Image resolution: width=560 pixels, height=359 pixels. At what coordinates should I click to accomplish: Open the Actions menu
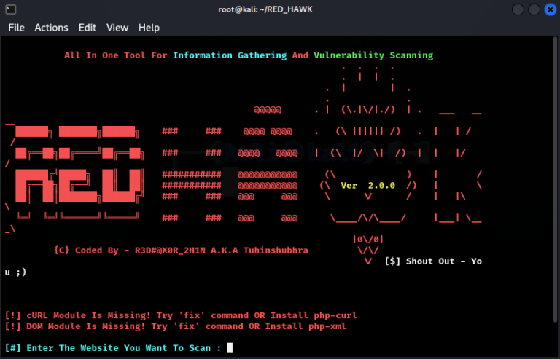coord(51,28)
